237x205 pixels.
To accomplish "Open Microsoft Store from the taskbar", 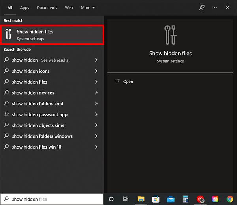I will (x=156, y=199).
